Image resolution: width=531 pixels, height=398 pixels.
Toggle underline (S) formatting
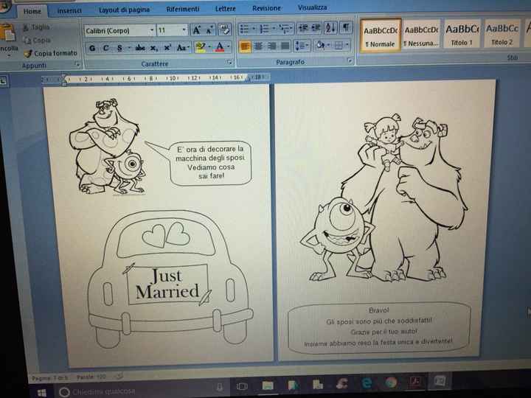[119, 48]
